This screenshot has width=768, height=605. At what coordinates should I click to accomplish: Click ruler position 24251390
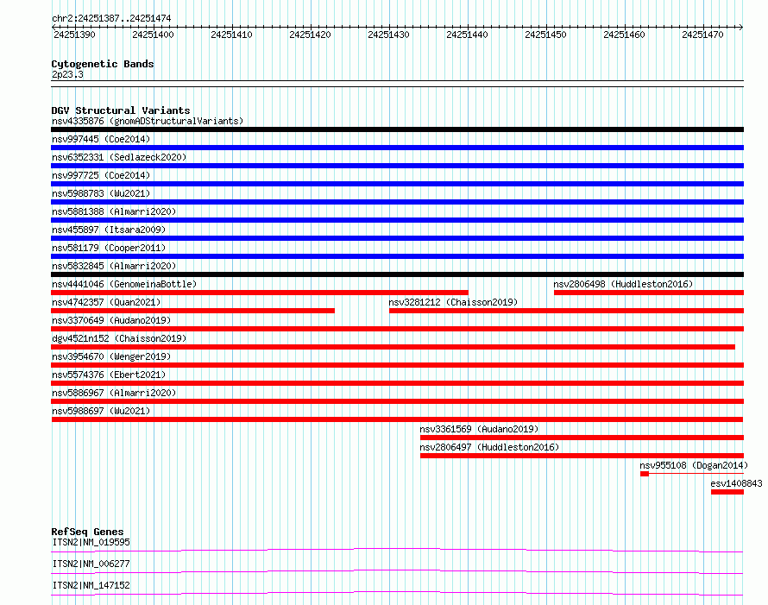coord(74,35)
